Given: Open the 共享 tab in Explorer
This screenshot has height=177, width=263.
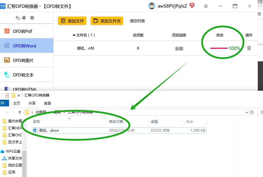Looking at the screenshot, I should tap(32, 103).
